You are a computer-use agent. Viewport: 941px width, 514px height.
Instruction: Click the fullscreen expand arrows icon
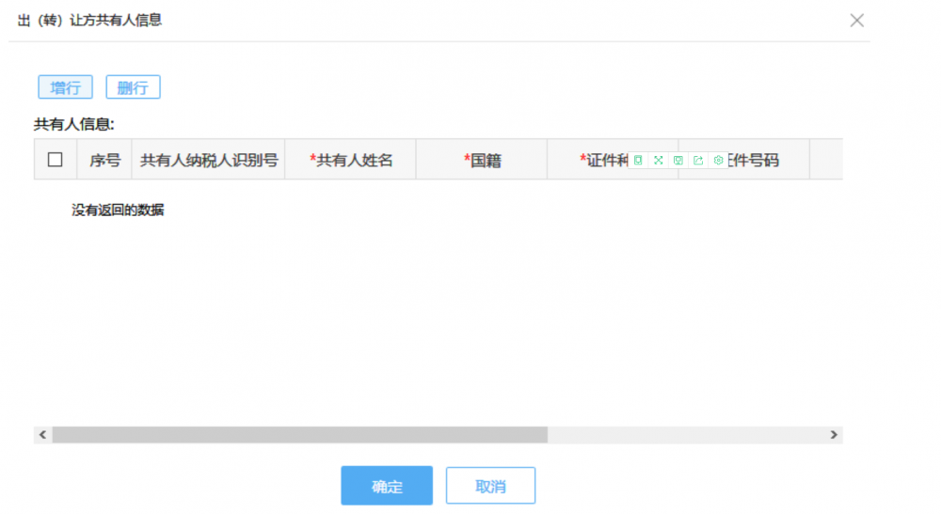coord(659,161)
